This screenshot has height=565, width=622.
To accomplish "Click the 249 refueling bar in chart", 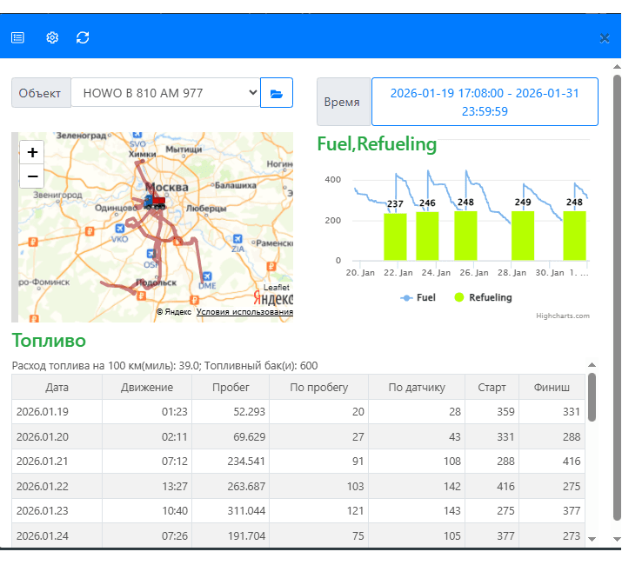I will (x=522, y=235).
